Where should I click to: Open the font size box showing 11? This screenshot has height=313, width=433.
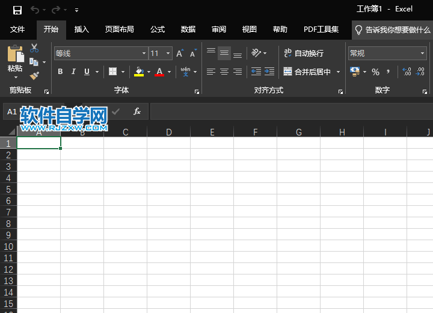tap(160, 53)
